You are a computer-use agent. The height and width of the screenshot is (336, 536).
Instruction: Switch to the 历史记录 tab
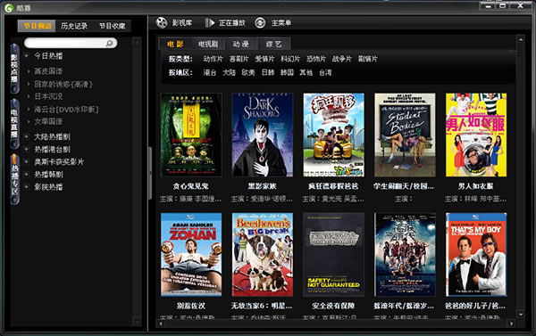74,26
